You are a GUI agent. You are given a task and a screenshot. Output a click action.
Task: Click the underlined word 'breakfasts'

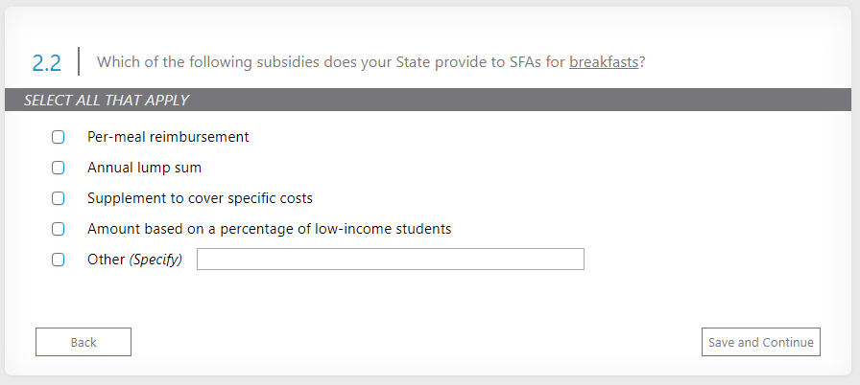(604, 62)
